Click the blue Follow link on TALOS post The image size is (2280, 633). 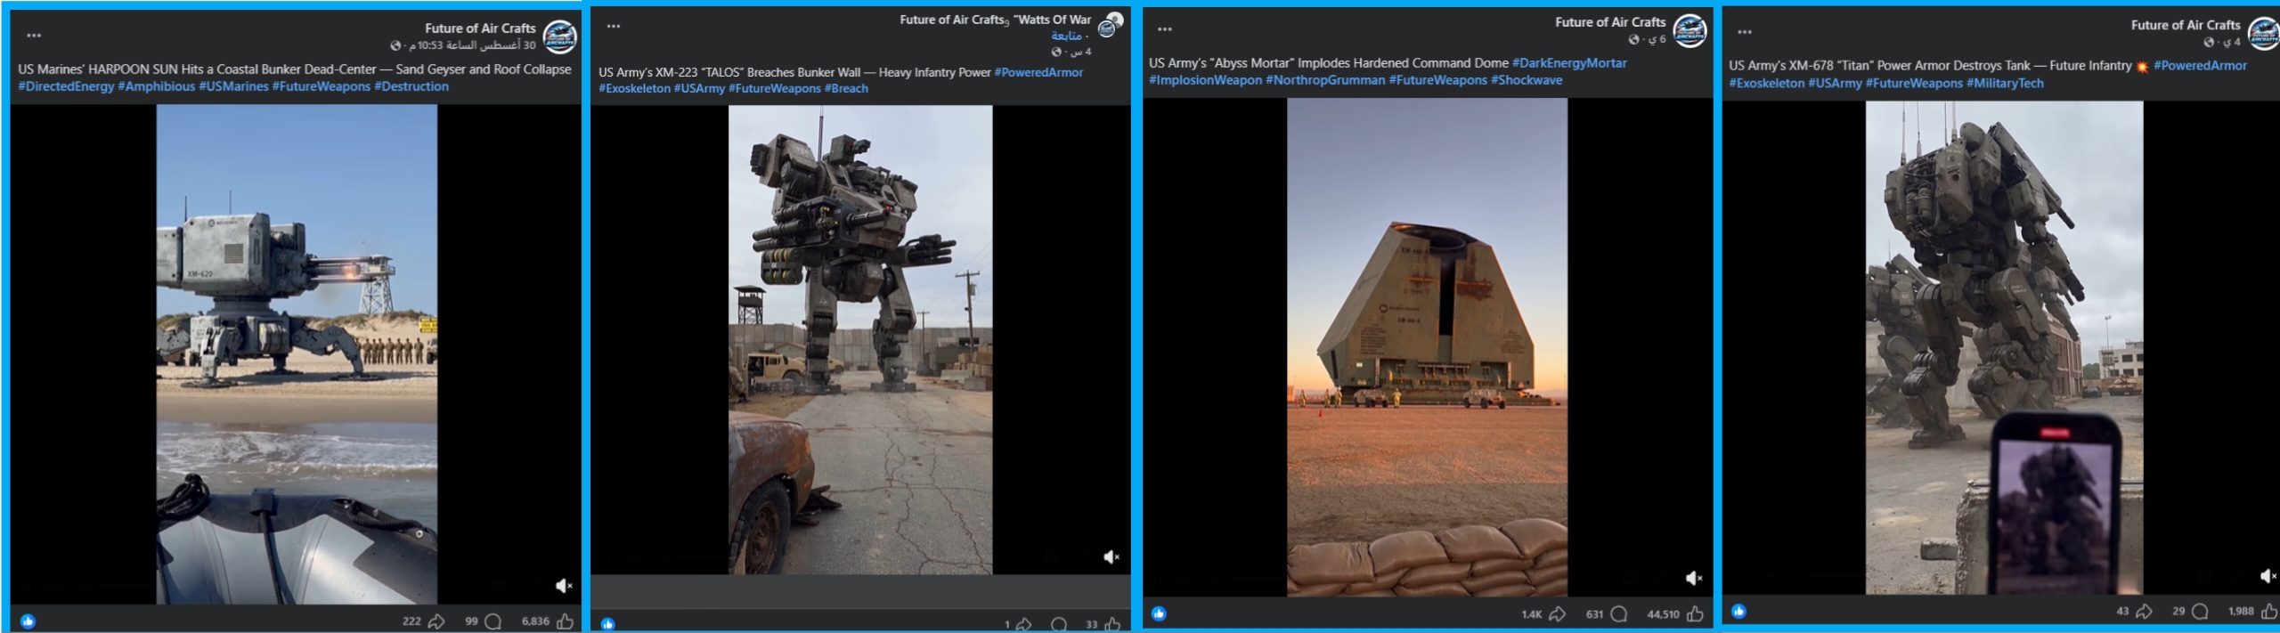click(1066, 36)
